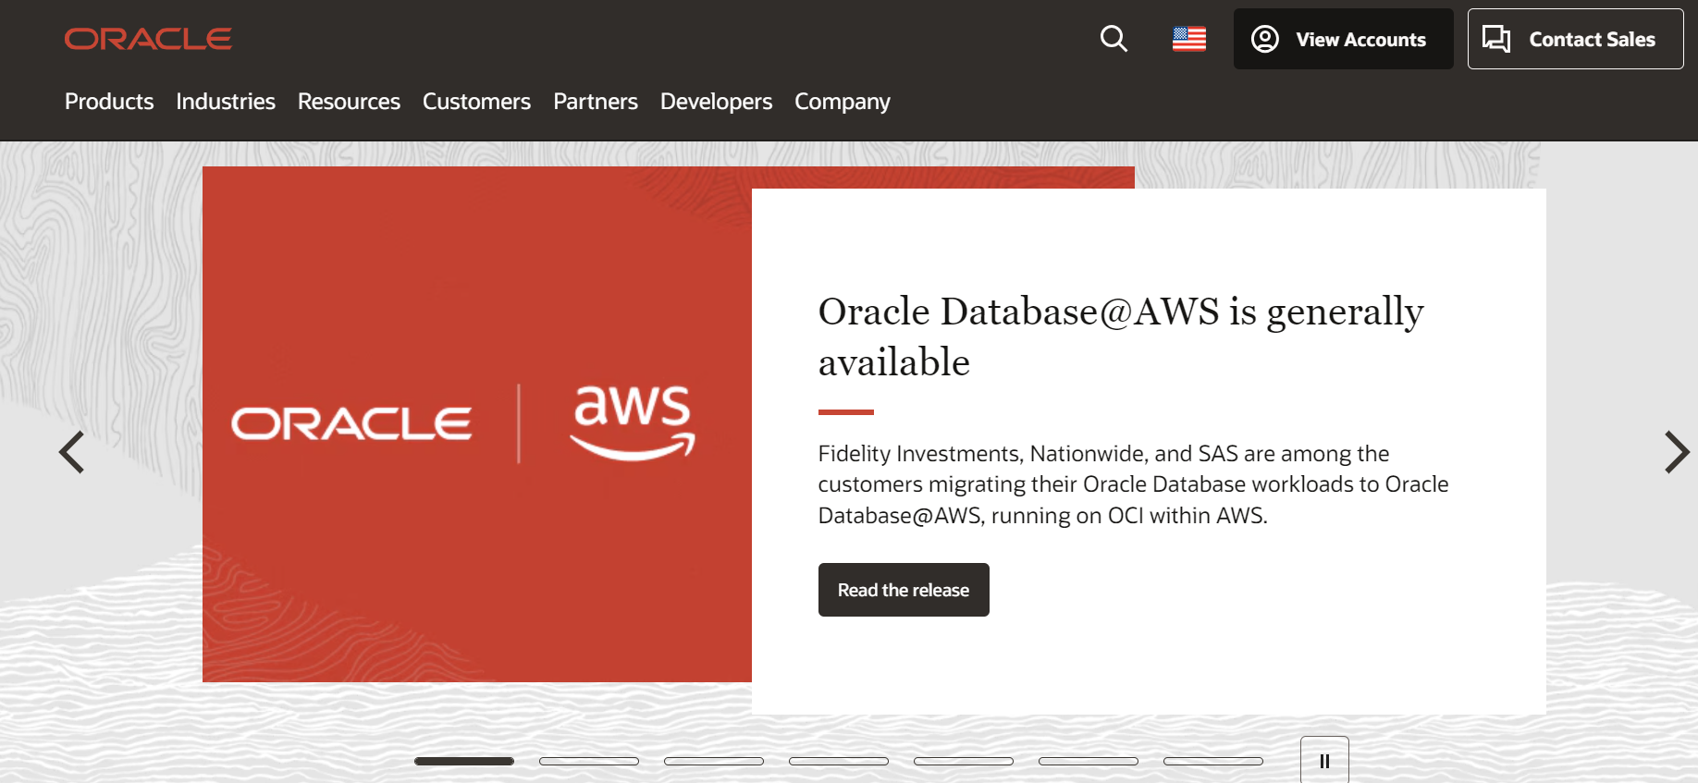Click the Oracle logo in header
The width and height of the screenshot is (1698, 783).
click(148, 39)
